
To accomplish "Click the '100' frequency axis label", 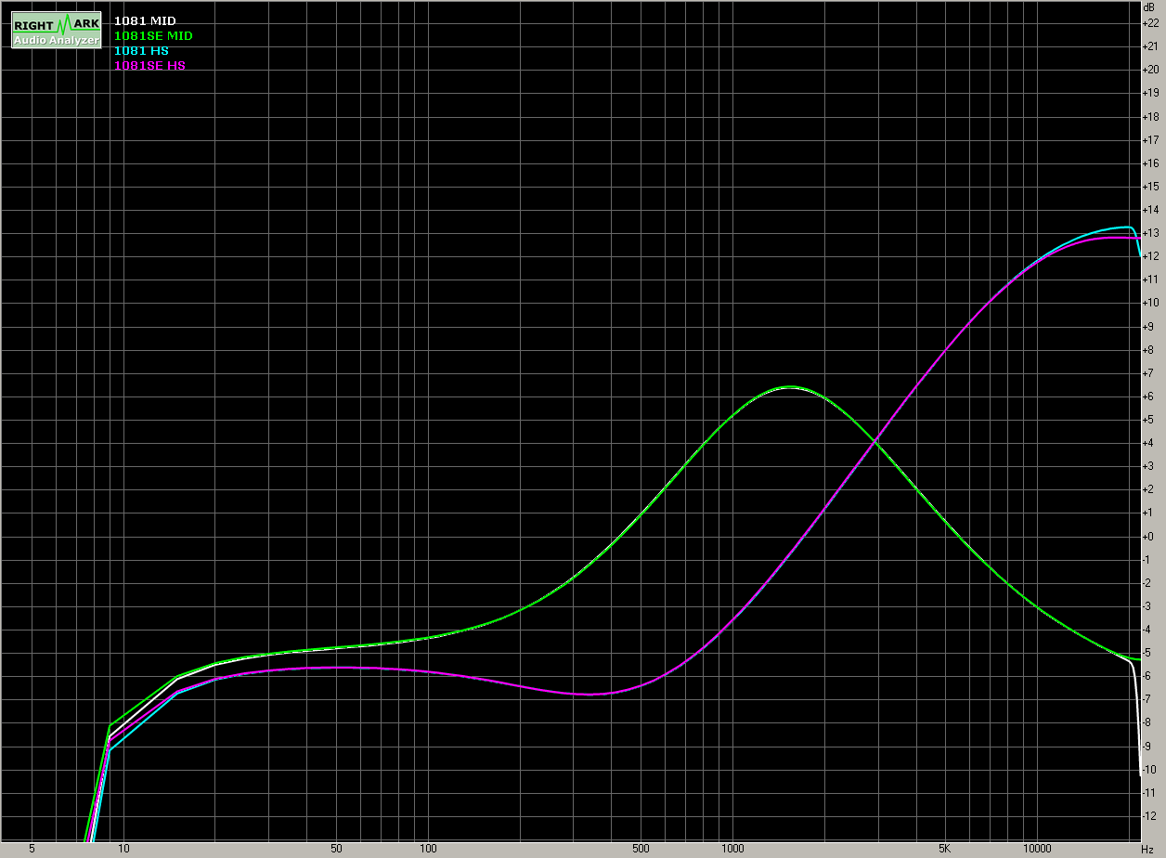I will (x=428, y=849).
